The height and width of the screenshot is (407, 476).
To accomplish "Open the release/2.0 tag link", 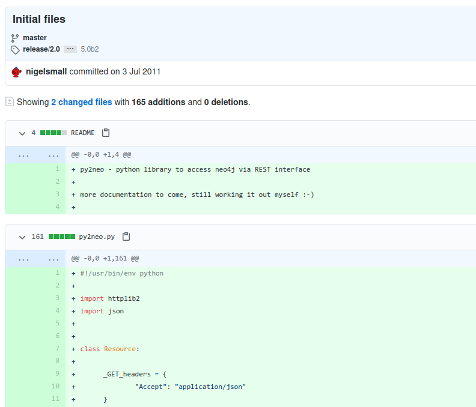I will tap(41, 49).
